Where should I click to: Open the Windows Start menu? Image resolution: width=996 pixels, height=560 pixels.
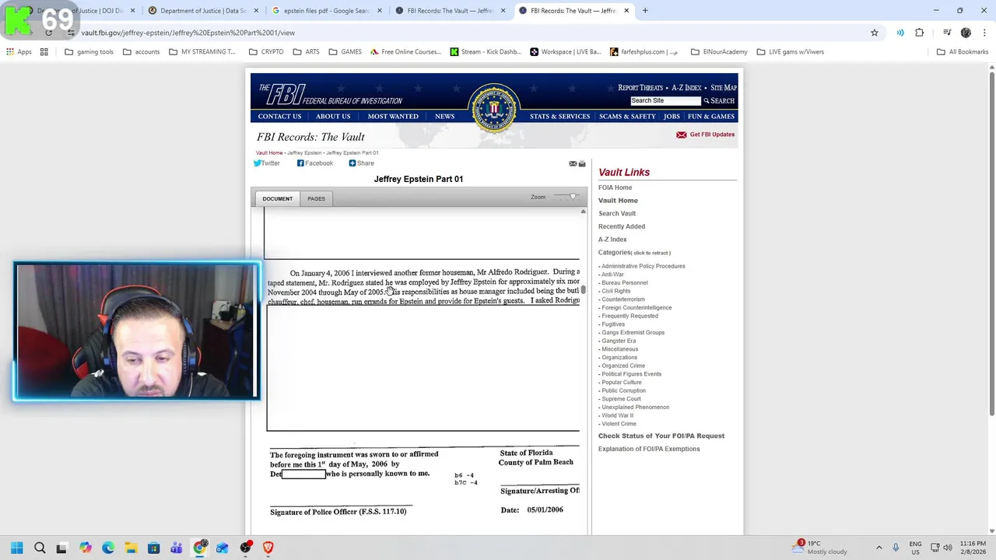[x=16, y=548]
